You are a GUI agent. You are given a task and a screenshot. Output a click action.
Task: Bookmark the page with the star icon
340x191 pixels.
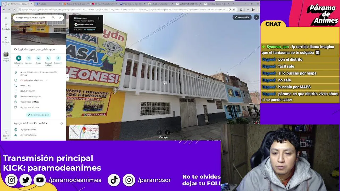(234, 10)
